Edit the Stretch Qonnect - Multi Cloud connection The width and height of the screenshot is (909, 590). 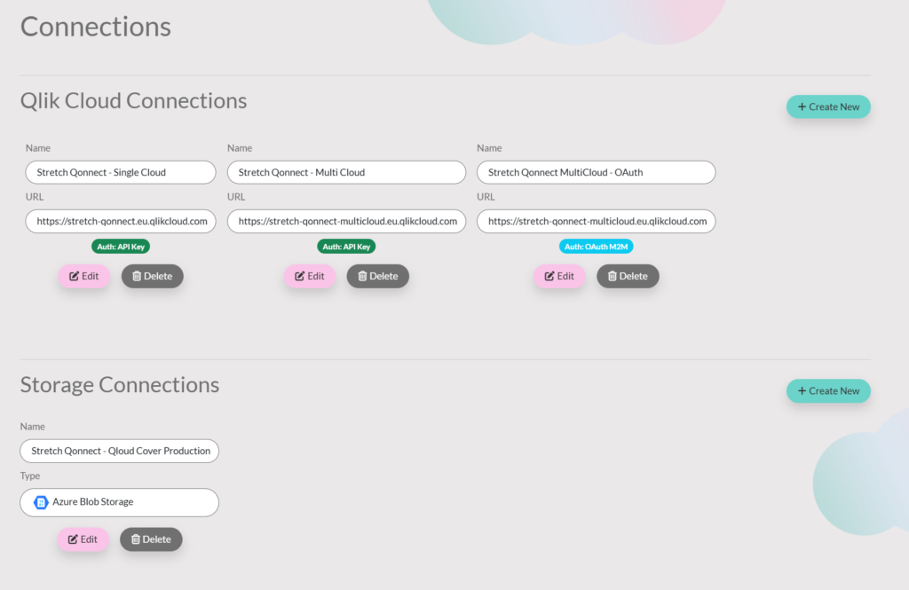[x=310, y=276]
